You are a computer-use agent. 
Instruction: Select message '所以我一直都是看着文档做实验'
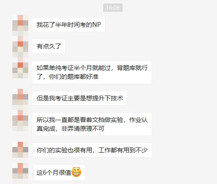(x=92, y=124)
